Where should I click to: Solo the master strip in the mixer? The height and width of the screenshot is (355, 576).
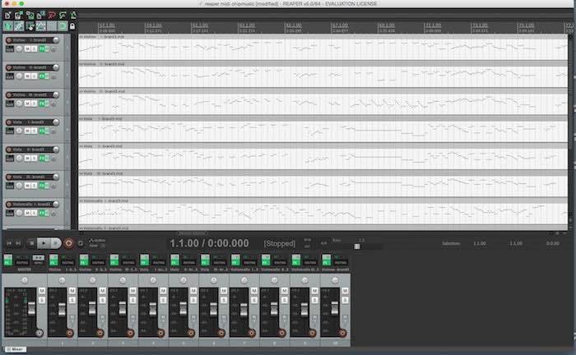(x=42, y=301)
